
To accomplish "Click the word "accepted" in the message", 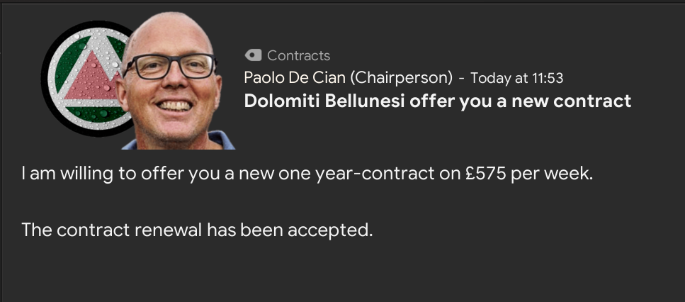I will click(336, 230).
